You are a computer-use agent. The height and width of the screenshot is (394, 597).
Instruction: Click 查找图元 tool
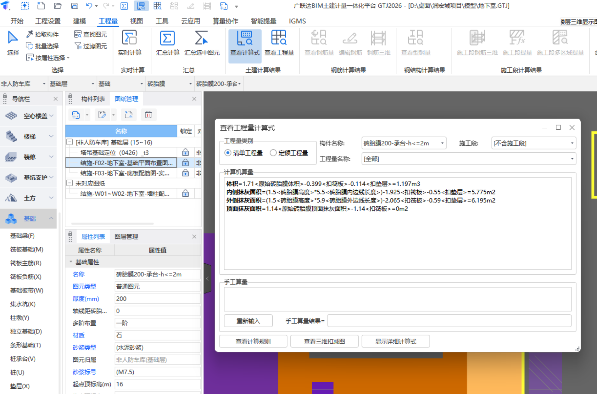pyautogui.click(x=91, y=34)
